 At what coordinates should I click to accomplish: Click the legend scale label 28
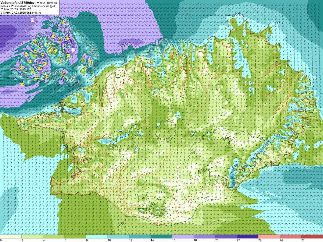coord(303,240)
